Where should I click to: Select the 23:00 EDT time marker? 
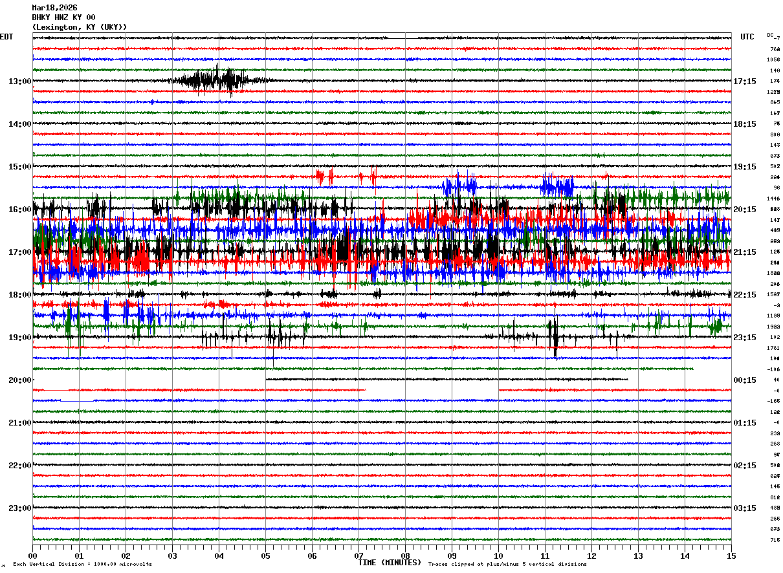(x=19, y=508)
